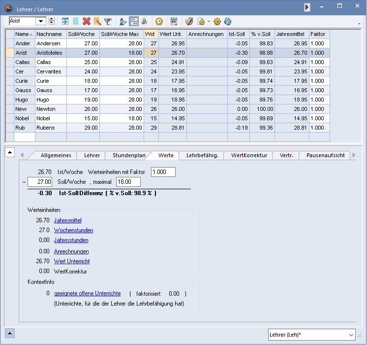Click the row selector for Aristoteles
The image size is (367, 345).
pos(10,53)
